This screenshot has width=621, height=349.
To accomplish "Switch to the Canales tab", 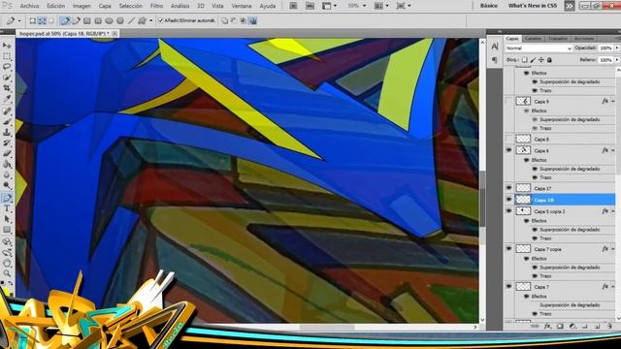I will click(533, 39).
